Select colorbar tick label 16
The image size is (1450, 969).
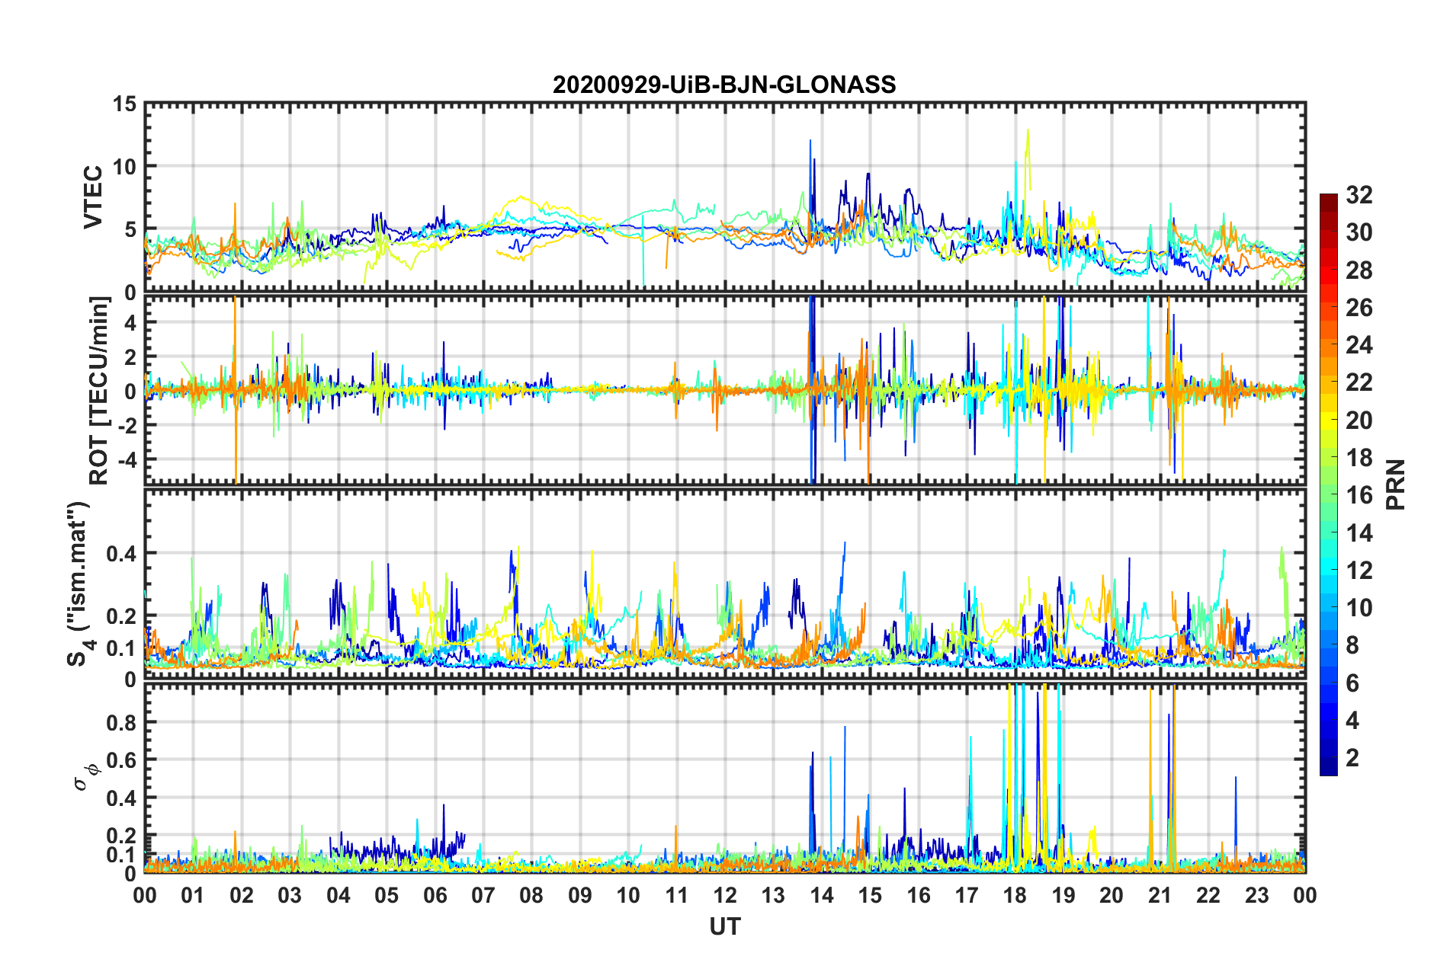click(x=1359, y=495)
